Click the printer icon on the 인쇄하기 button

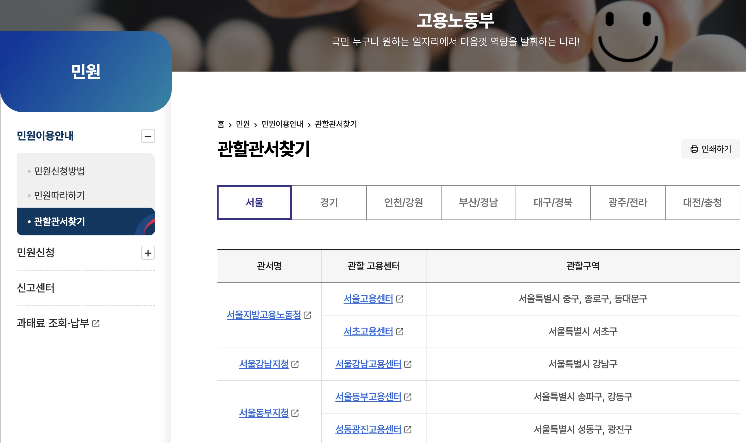tap(694, 149)
